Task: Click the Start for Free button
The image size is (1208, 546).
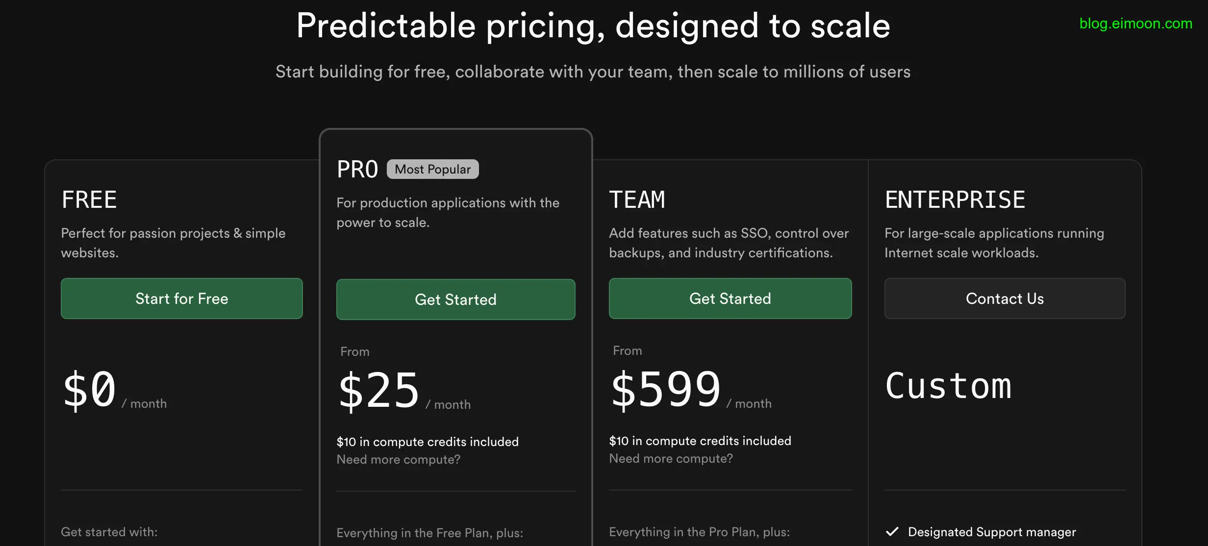Action: [181, 298]
